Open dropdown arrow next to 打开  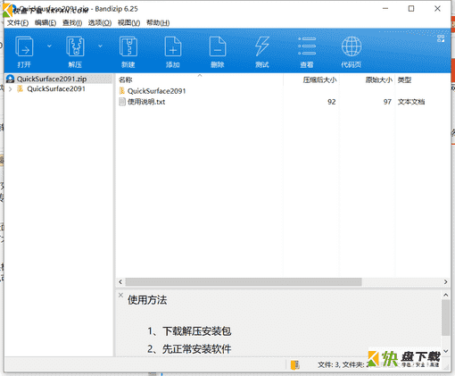click(49, 46)
